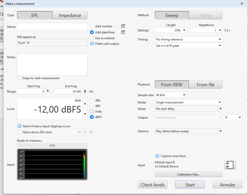Open the disabled Default Output dropdown

(x=189, y=118)
